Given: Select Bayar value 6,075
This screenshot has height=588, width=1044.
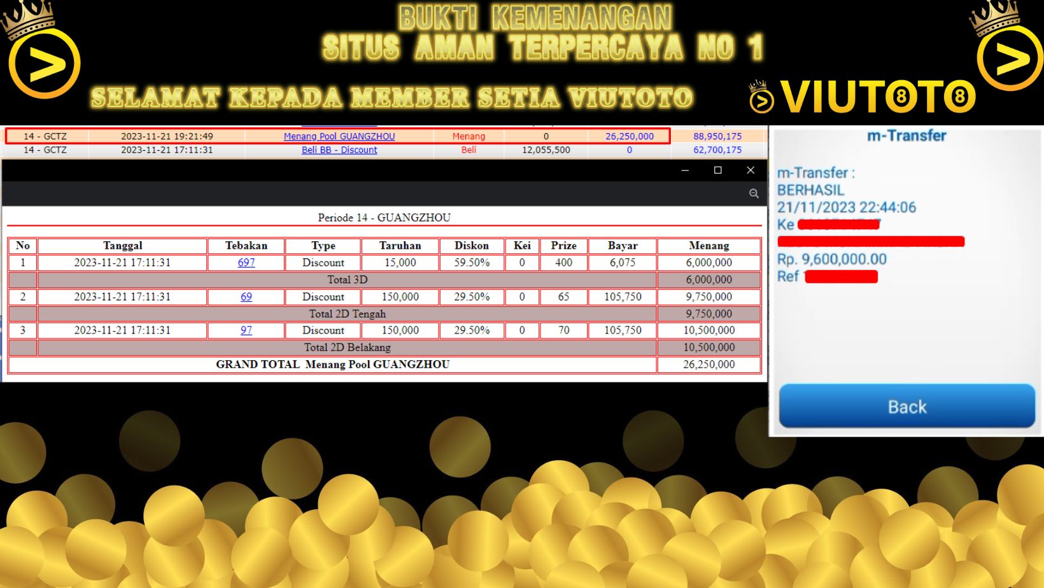Looking at the screenshot, I should pos(623,262).
